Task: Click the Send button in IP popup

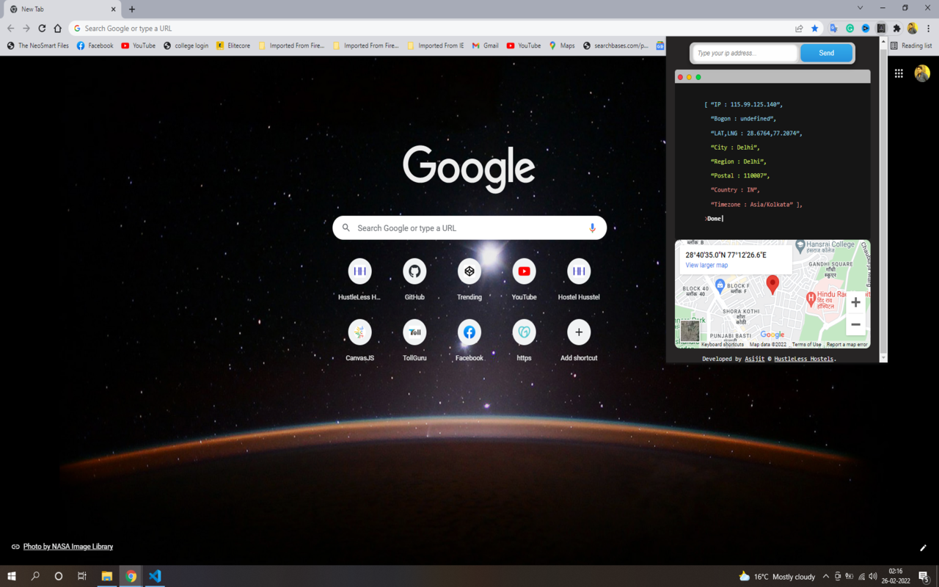Action: point(826,53)
